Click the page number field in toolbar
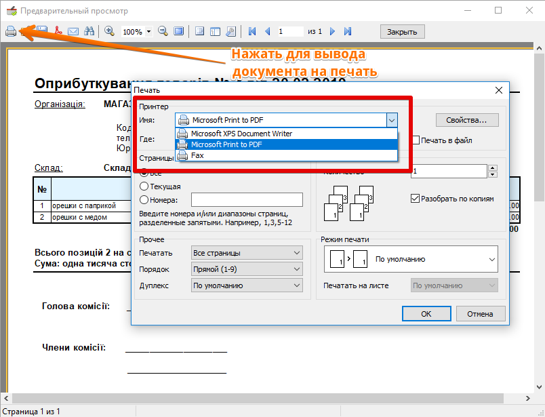545x417 pixels. click(x=291, y=31)
